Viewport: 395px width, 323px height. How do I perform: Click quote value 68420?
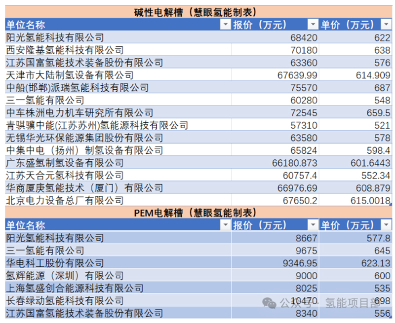click(x=304, y=38)
